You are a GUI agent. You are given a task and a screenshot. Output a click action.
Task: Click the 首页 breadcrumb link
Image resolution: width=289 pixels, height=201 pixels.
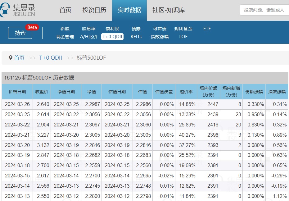coord(19,58)
